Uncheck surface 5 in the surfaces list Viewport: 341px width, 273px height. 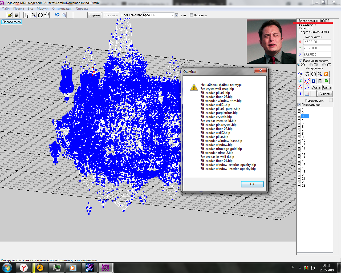299,123
